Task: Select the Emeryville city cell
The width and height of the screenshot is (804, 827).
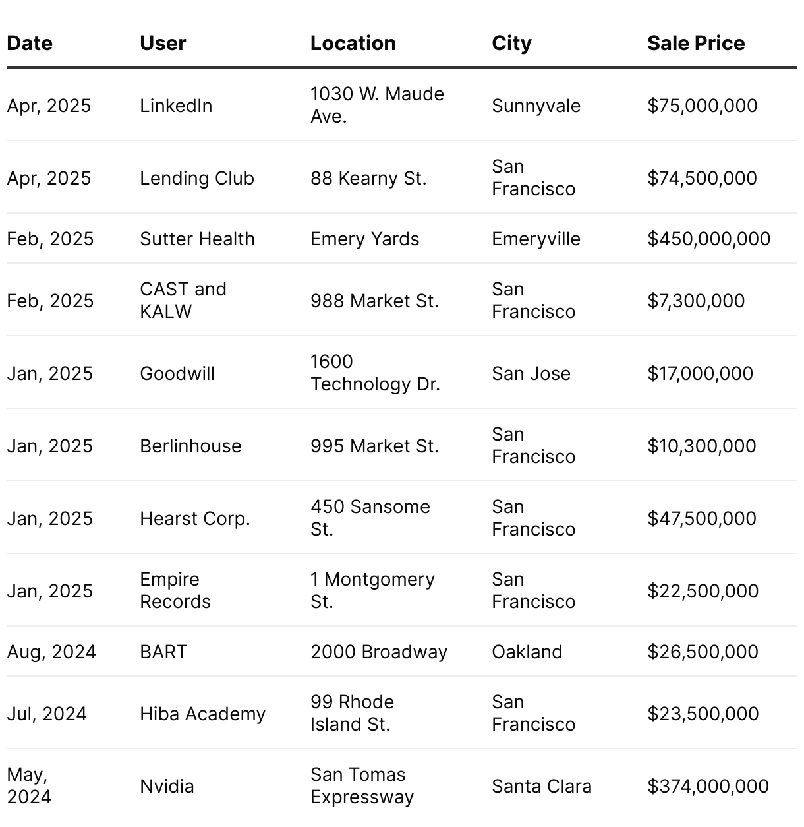Action: (x=536, y=239)
